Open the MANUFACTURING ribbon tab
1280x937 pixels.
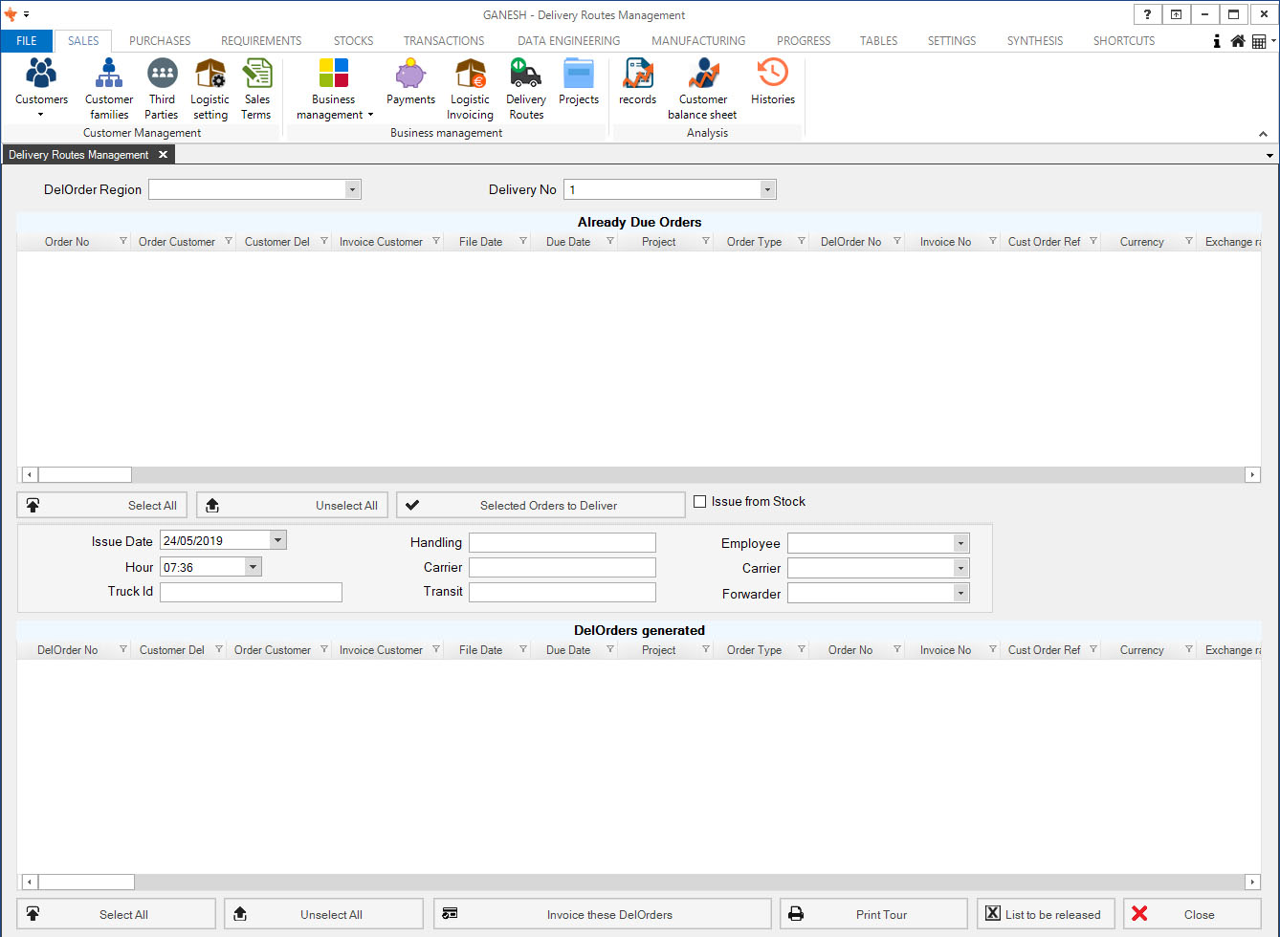click(x=697, y=41)
